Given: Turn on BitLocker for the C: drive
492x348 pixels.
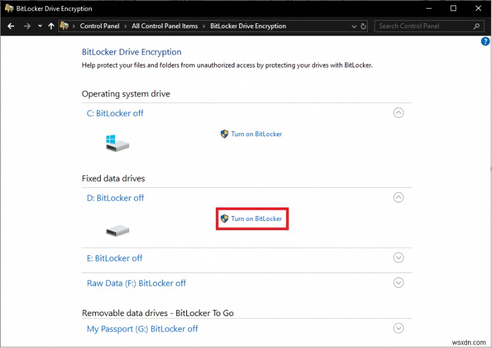Looking at the screenshot, I should [256, 134].
